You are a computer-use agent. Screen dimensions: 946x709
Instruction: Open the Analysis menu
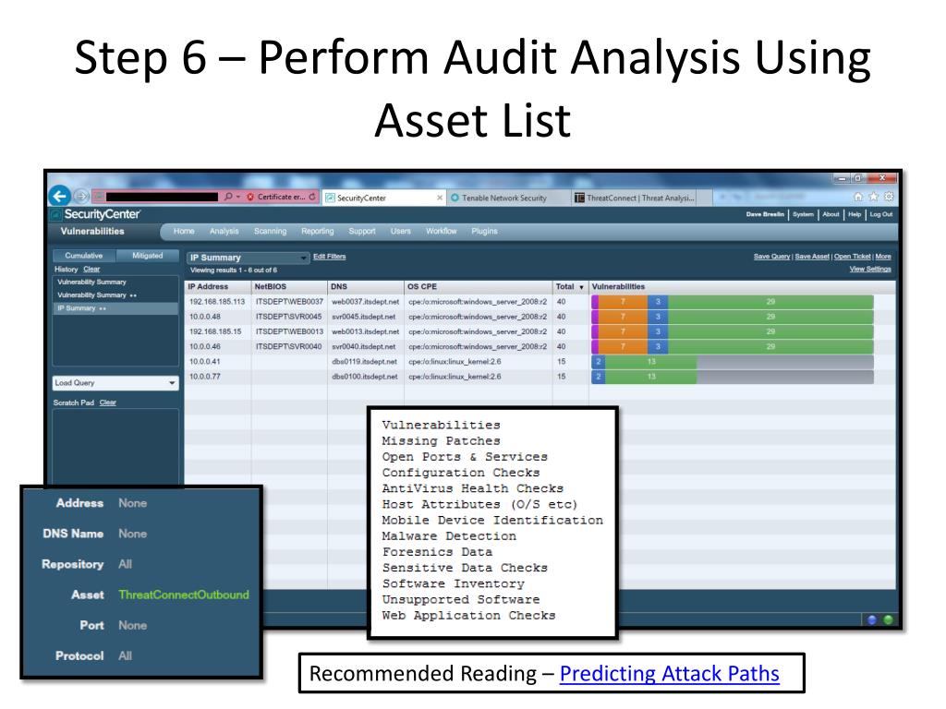coord(224,232)
